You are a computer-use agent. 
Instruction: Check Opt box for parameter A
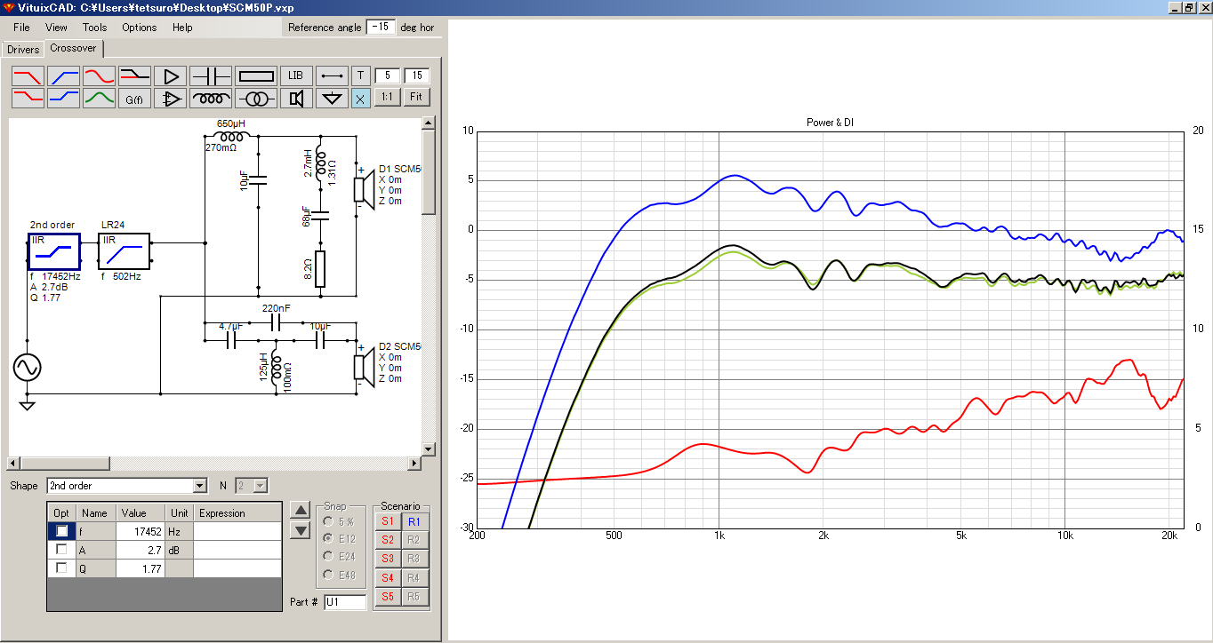tap(61, 550)
